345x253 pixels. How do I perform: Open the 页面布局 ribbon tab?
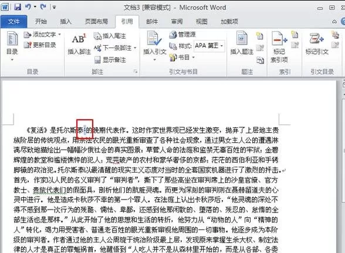click(x=96, y=22)
